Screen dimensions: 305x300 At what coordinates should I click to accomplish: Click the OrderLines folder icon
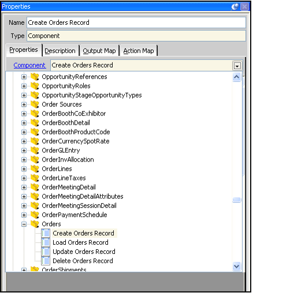pyautogui.click(x=35, y=168)
